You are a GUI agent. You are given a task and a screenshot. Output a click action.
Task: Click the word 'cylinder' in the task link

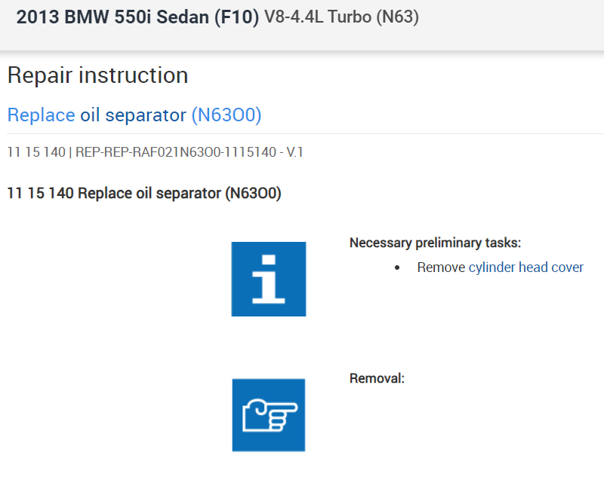pyautogui.click(x=492, y=267)
